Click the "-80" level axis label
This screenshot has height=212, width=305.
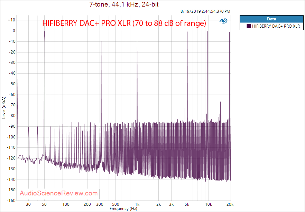[12, 116]
